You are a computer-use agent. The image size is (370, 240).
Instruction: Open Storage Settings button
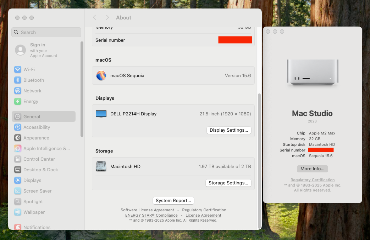point(228,183)
